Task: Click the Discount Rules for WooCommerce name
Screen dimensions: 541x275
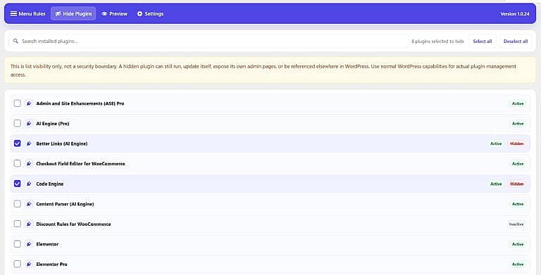Action: [73, 224]
